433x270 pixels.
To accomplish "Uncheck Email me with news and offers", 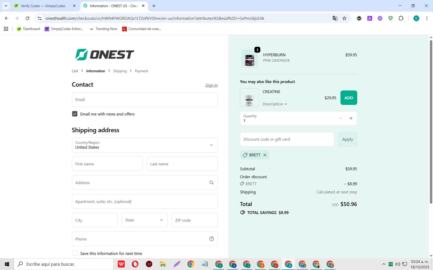I will coord(75,114).
